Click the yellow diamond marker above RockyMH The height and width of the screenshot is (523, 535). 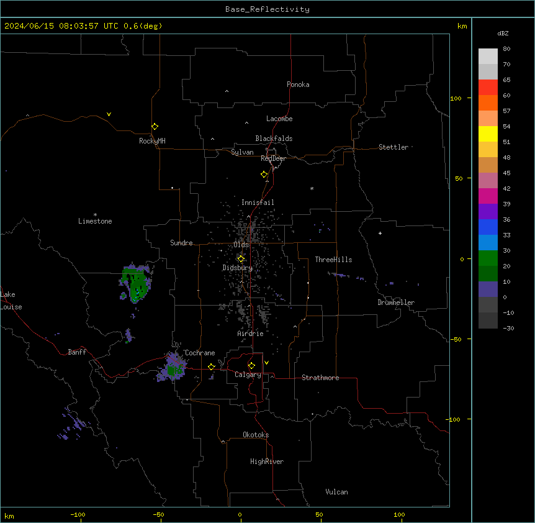pyautogui.click(x=155, y=126)
